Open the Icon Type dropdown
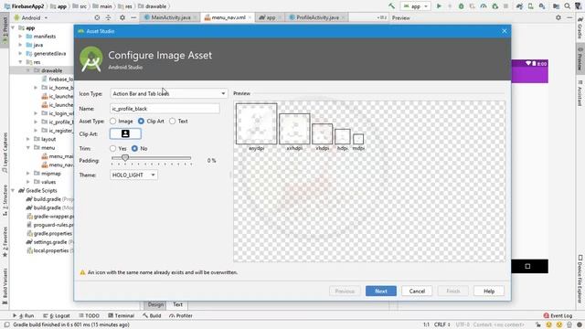Screen dimensions: 585x329 tap(168, 93)
